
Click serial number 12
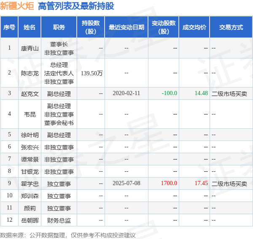tap(10, 220)
